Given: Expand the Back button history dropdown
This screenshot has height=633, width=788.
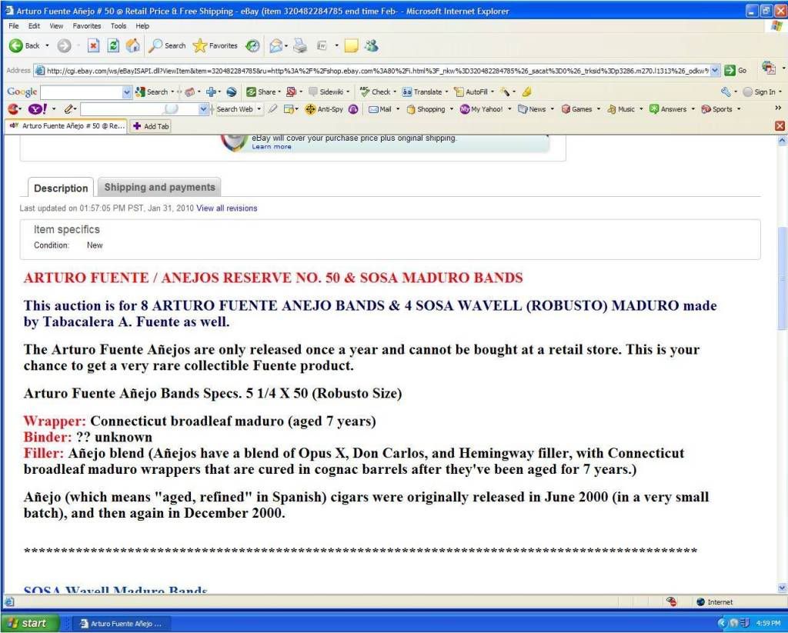Looking at the screenshot, I should [47, 45].
